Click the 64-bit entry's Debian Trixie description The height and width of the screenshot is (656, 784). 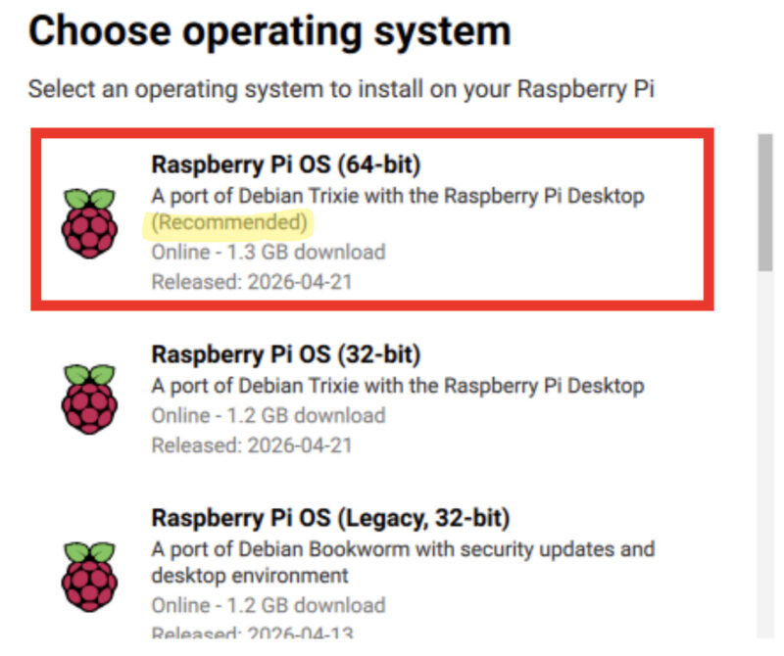(x=398, y=196)
